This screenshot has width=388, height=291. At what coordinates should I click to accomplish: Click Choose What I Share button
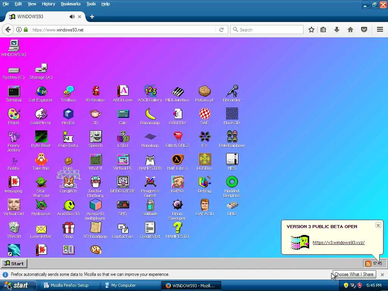[x=354, y=274]
